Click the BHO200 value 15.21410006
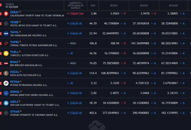 tap(170, 53)
